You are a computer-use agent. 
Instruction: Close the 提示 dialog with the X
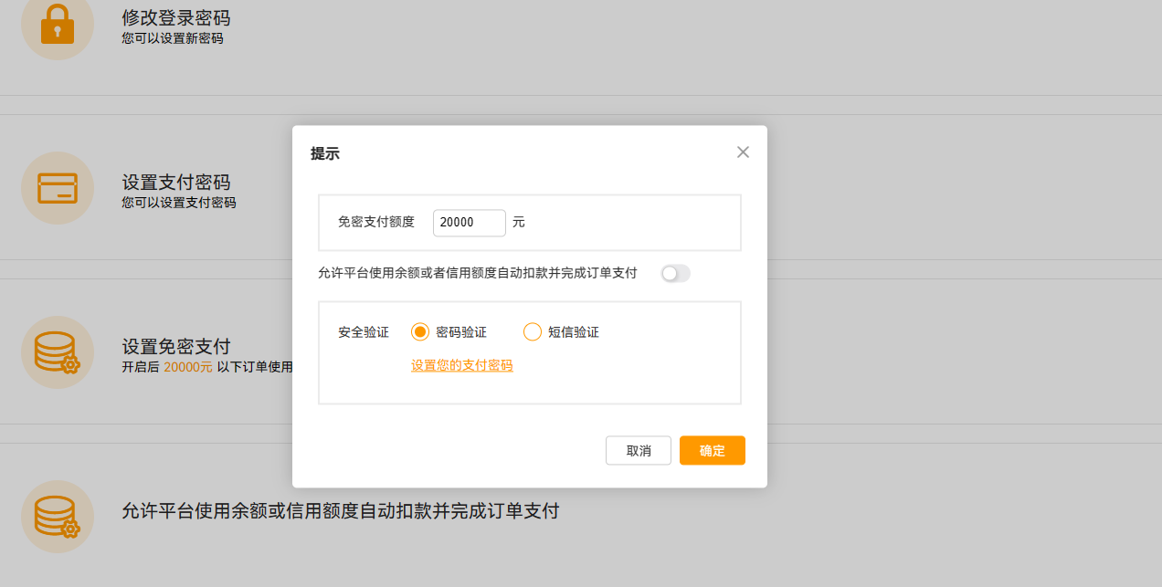pyautogui.click(x=743, y=152)
